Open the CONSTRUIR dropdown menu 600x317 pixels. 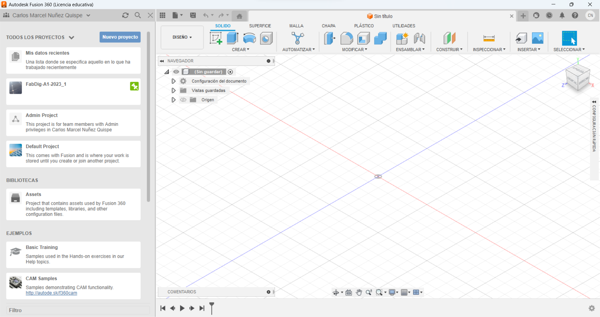pyautogui.click(x=449, y=50)
